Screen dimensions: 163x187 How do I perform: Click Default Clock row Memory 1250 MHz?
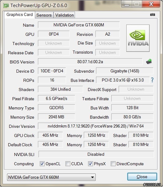point(96,144)
